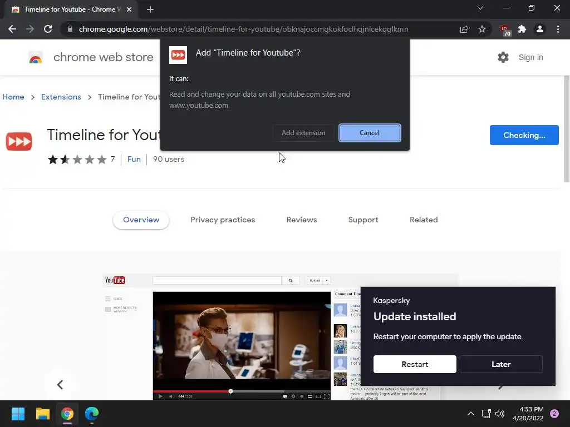Open the tab search dropdown arrow
Image resolution: width=570 pixels, height=427 pixels.
480,8
